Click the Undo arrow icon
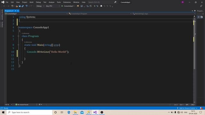 pyautogui.click(x=27, y=6)
